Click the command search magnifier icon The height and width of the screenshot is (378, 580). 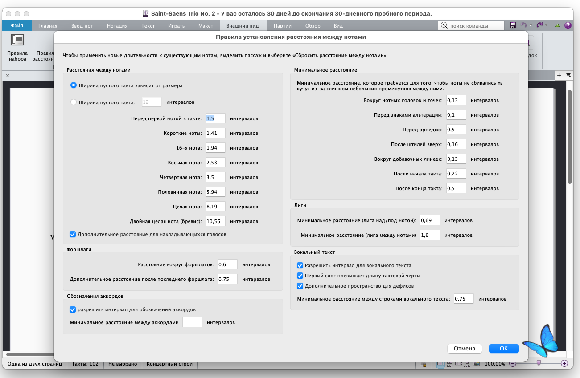point(444,26)
